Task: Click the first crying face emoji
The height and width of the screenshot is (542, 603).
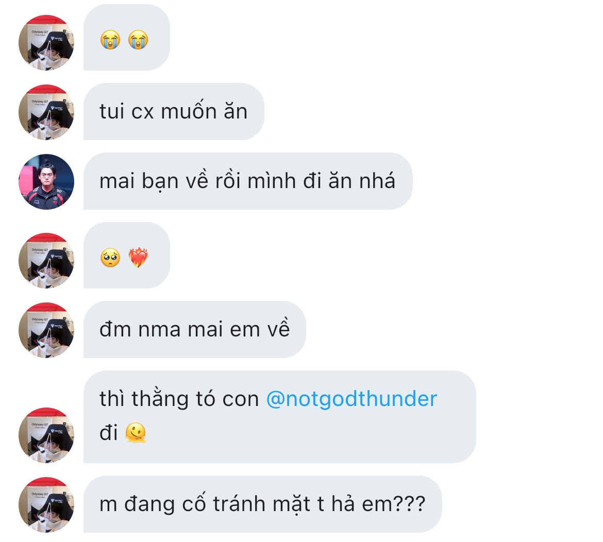Action: (110, 40)
